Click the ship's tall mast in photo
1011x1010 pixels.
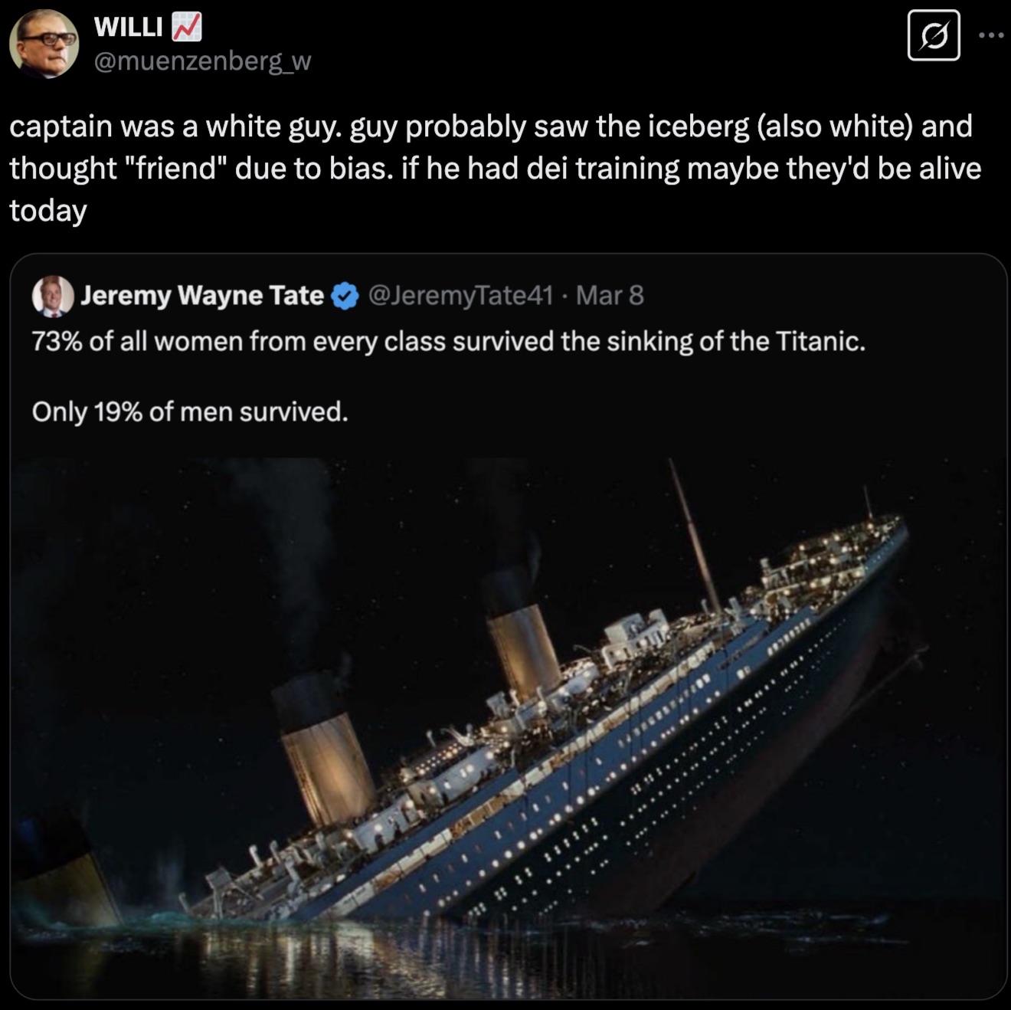[x=695, y=536]
